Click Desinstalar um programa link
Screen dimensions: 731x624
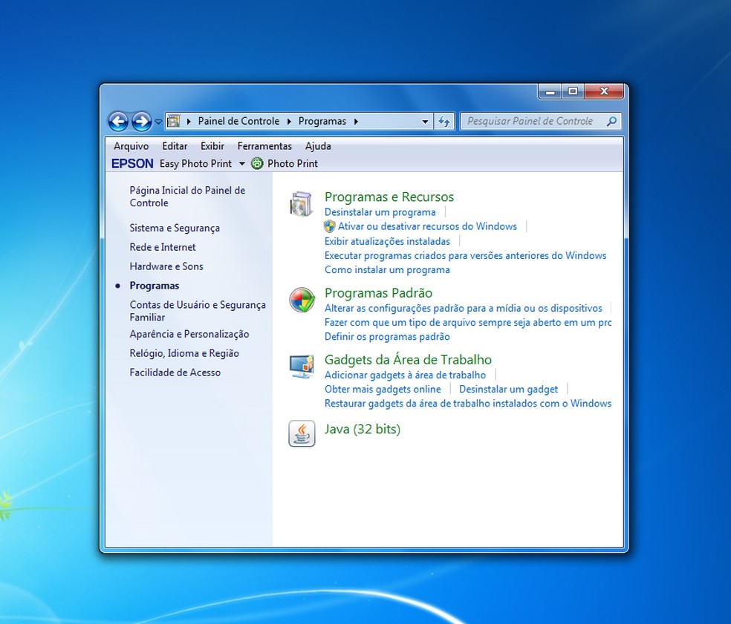tap(380, 212)
